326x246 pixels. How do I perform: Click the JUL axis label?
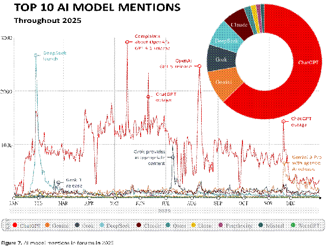[166, 203]
